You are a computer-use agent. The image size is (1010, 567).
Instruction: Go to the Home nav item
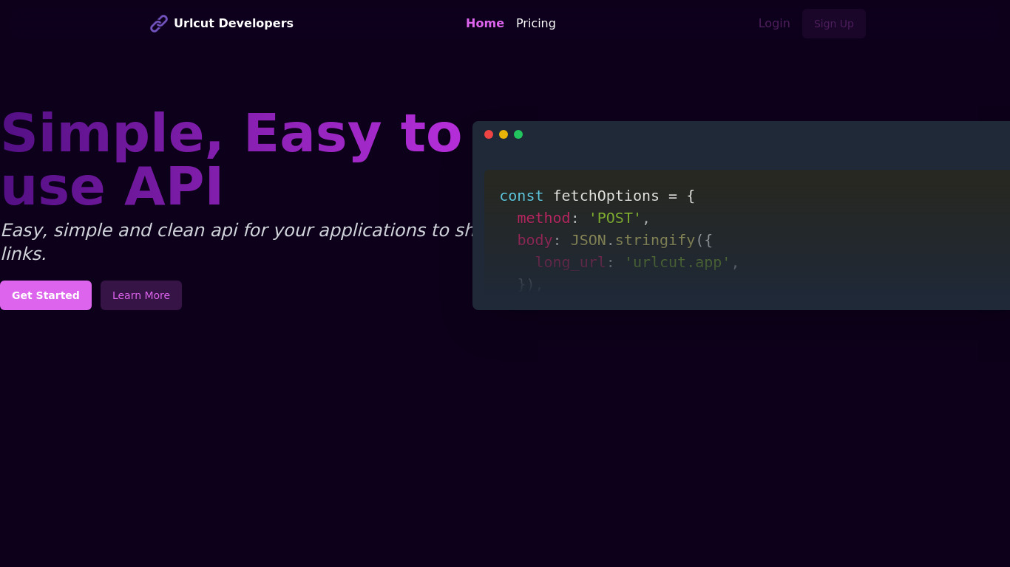pos(485,24)
